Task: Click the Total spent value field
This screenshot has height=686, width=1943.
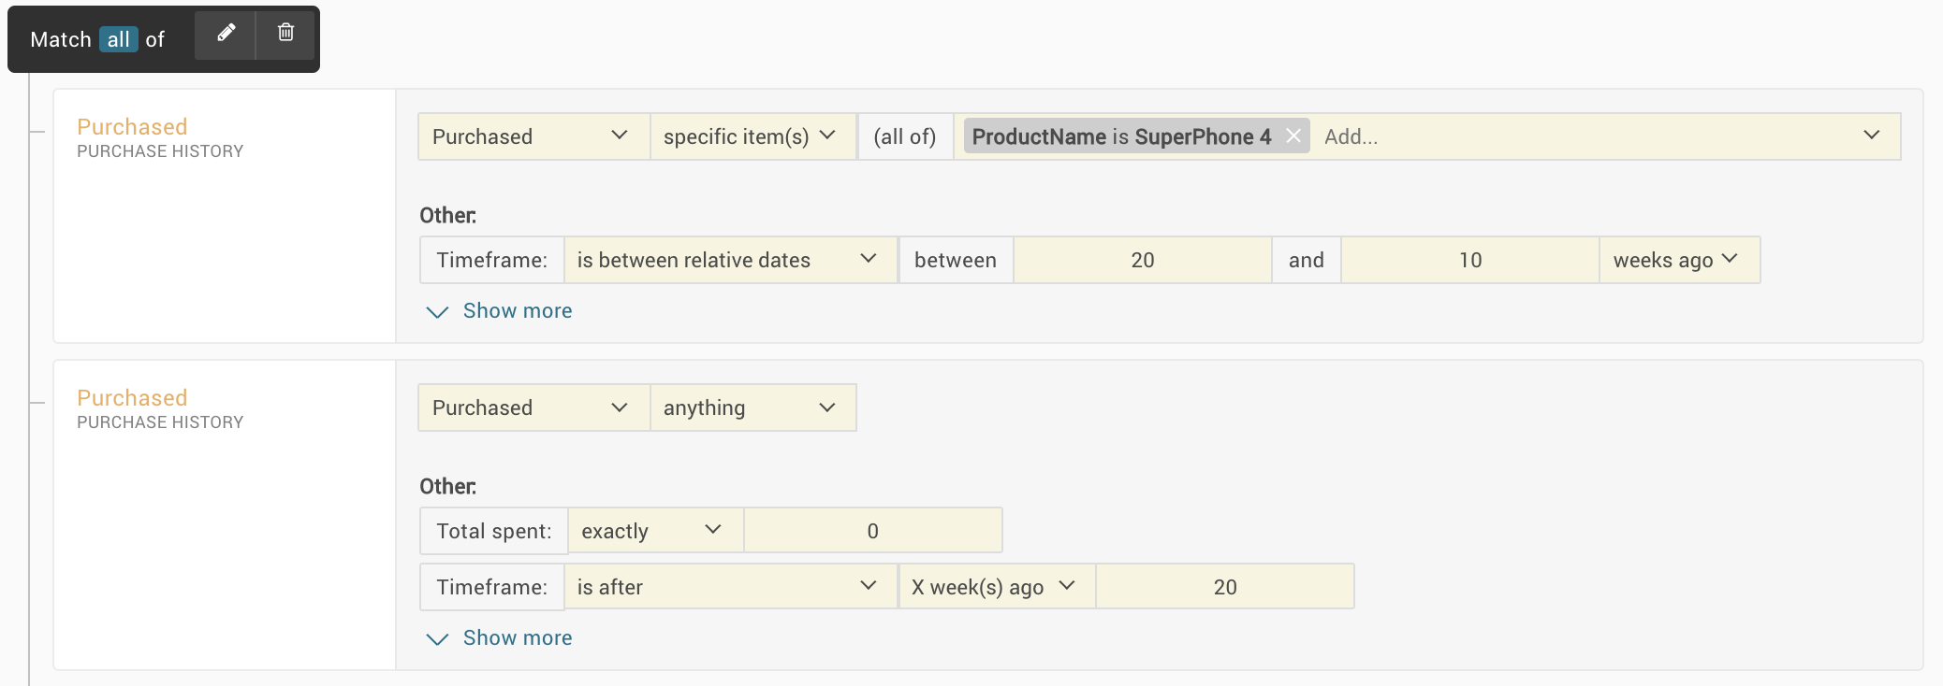Action: tap(872, 531)
